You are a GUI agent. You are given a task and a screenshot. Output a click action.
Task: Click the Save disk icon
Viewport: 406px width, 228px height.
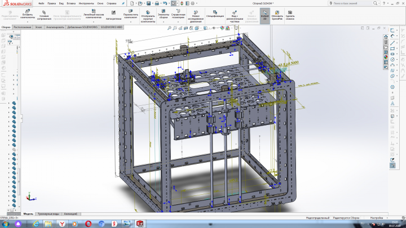pyautogui.click(x=148, y=3)
